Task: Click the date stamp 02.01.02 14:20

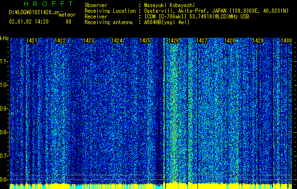Action: click(29, 22)
